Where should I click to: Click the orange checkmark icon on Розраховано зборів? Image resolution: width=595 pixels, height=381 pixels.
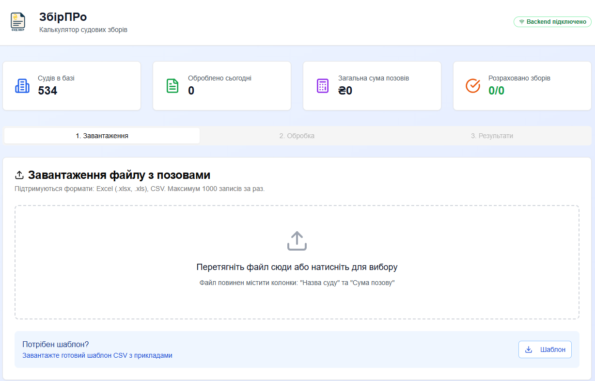(472, 86)
